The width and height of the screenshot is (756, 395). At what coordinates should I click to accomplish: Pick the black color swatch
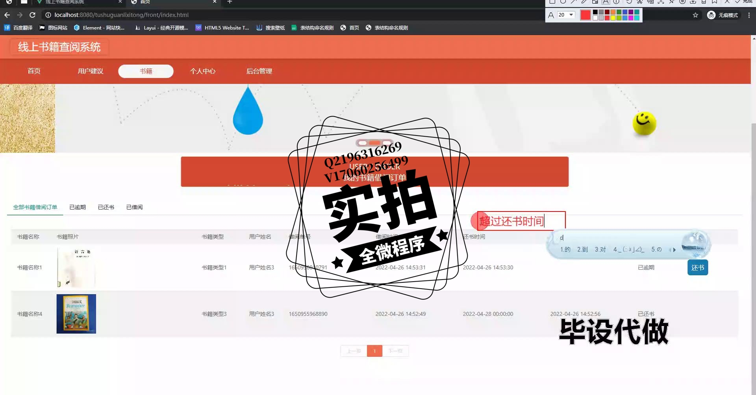tap(595, 12)
